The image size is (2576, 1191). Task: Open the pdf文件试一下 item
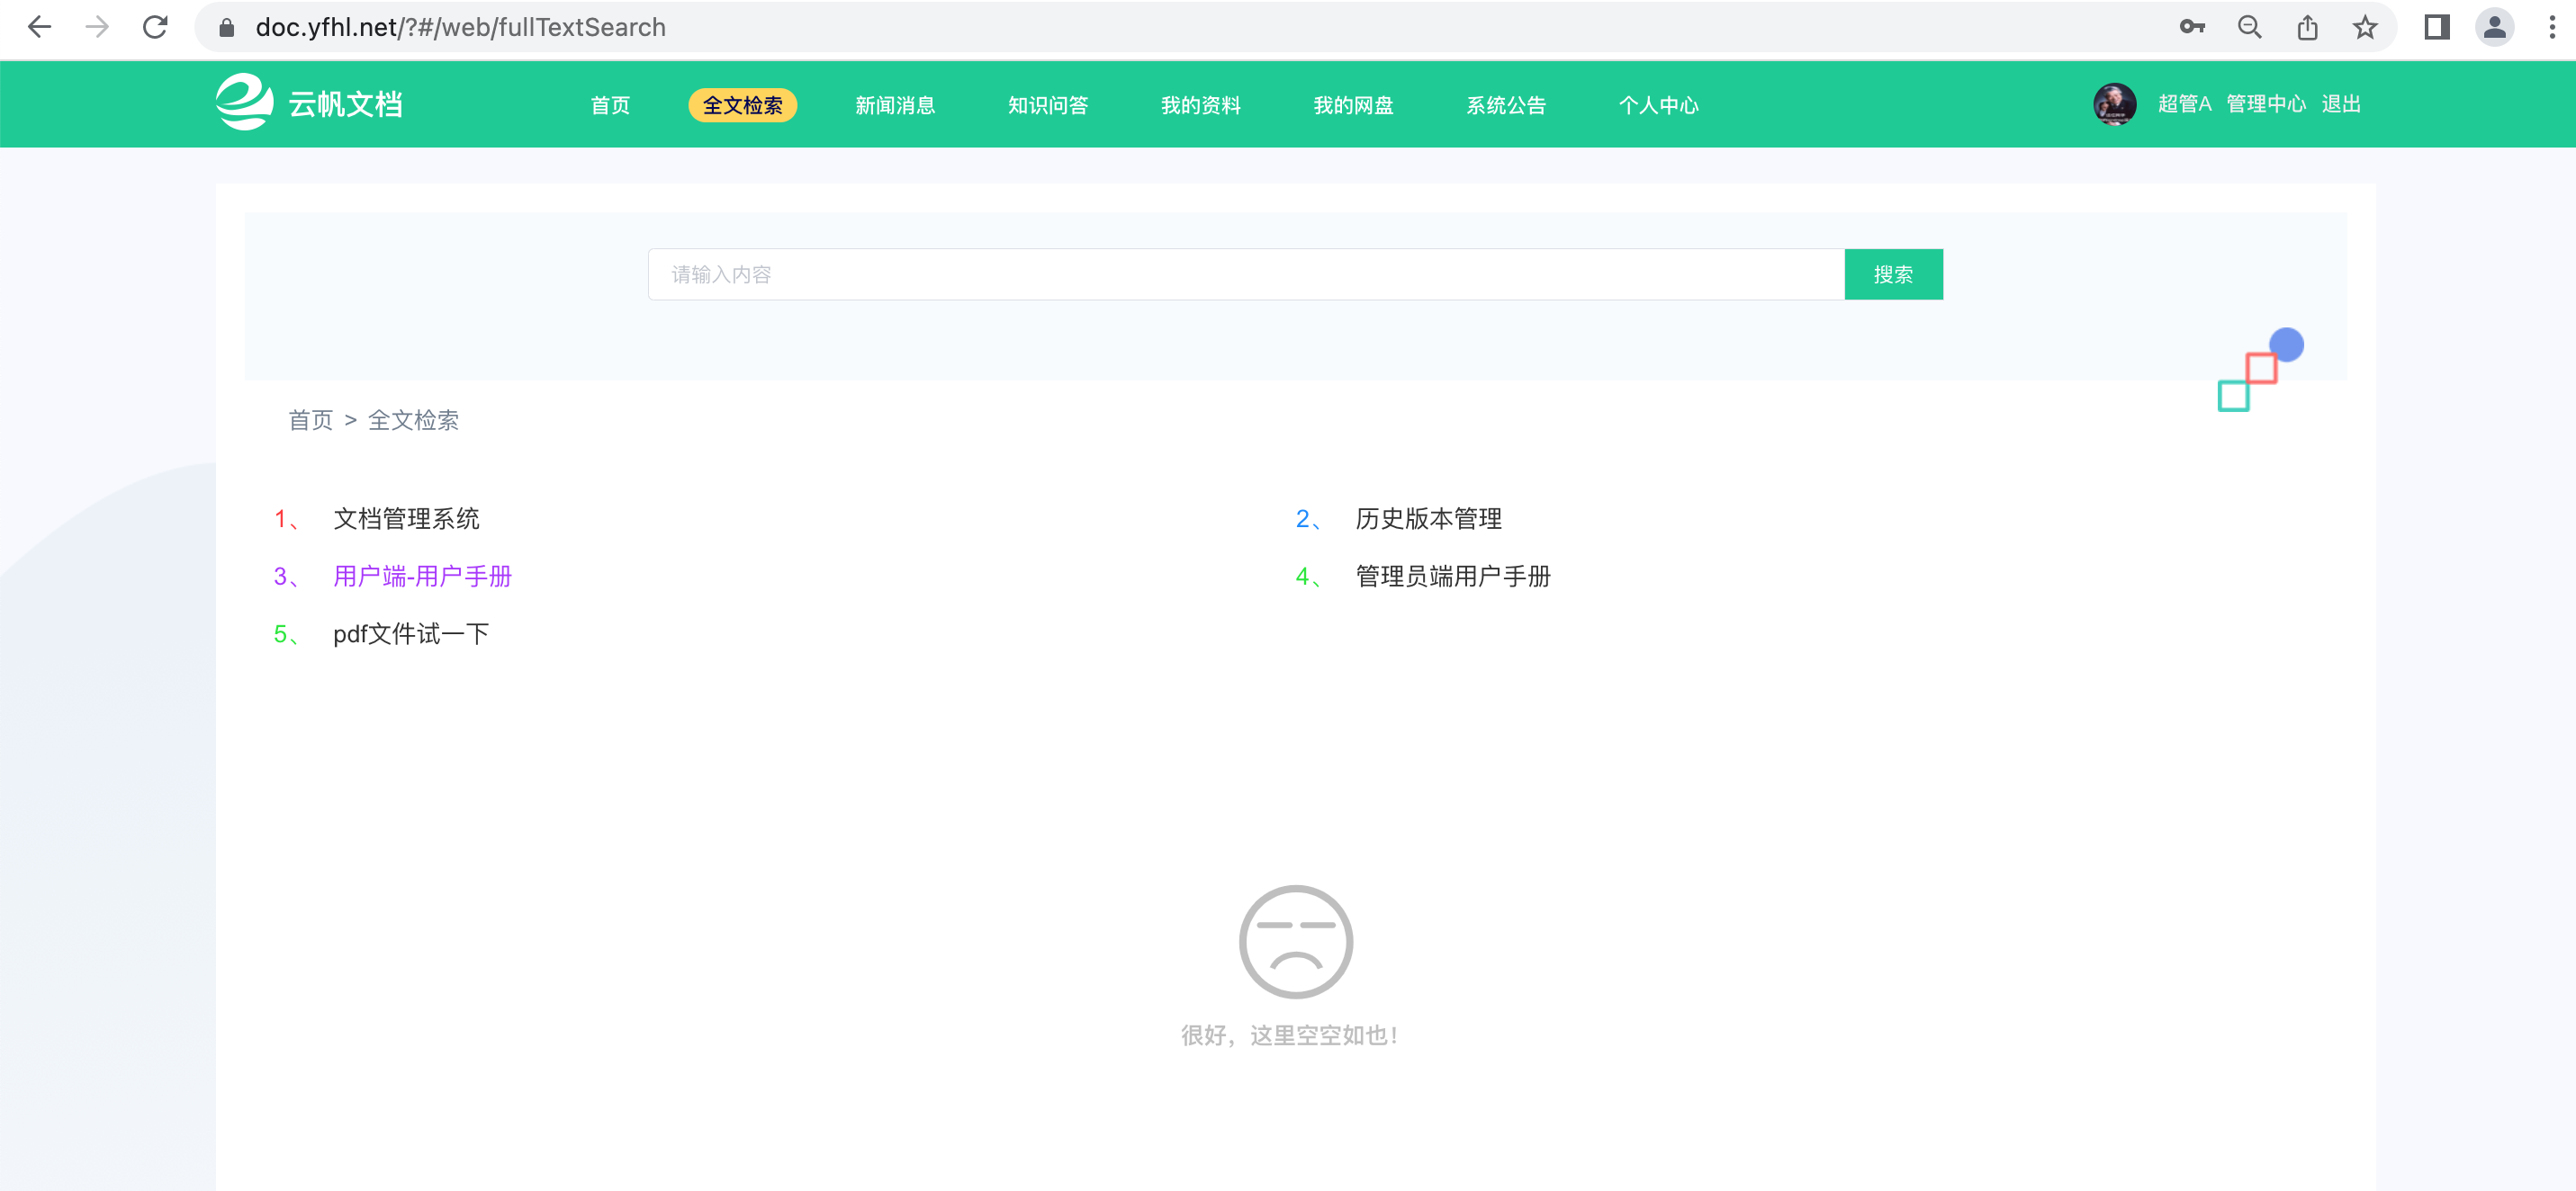411,633
